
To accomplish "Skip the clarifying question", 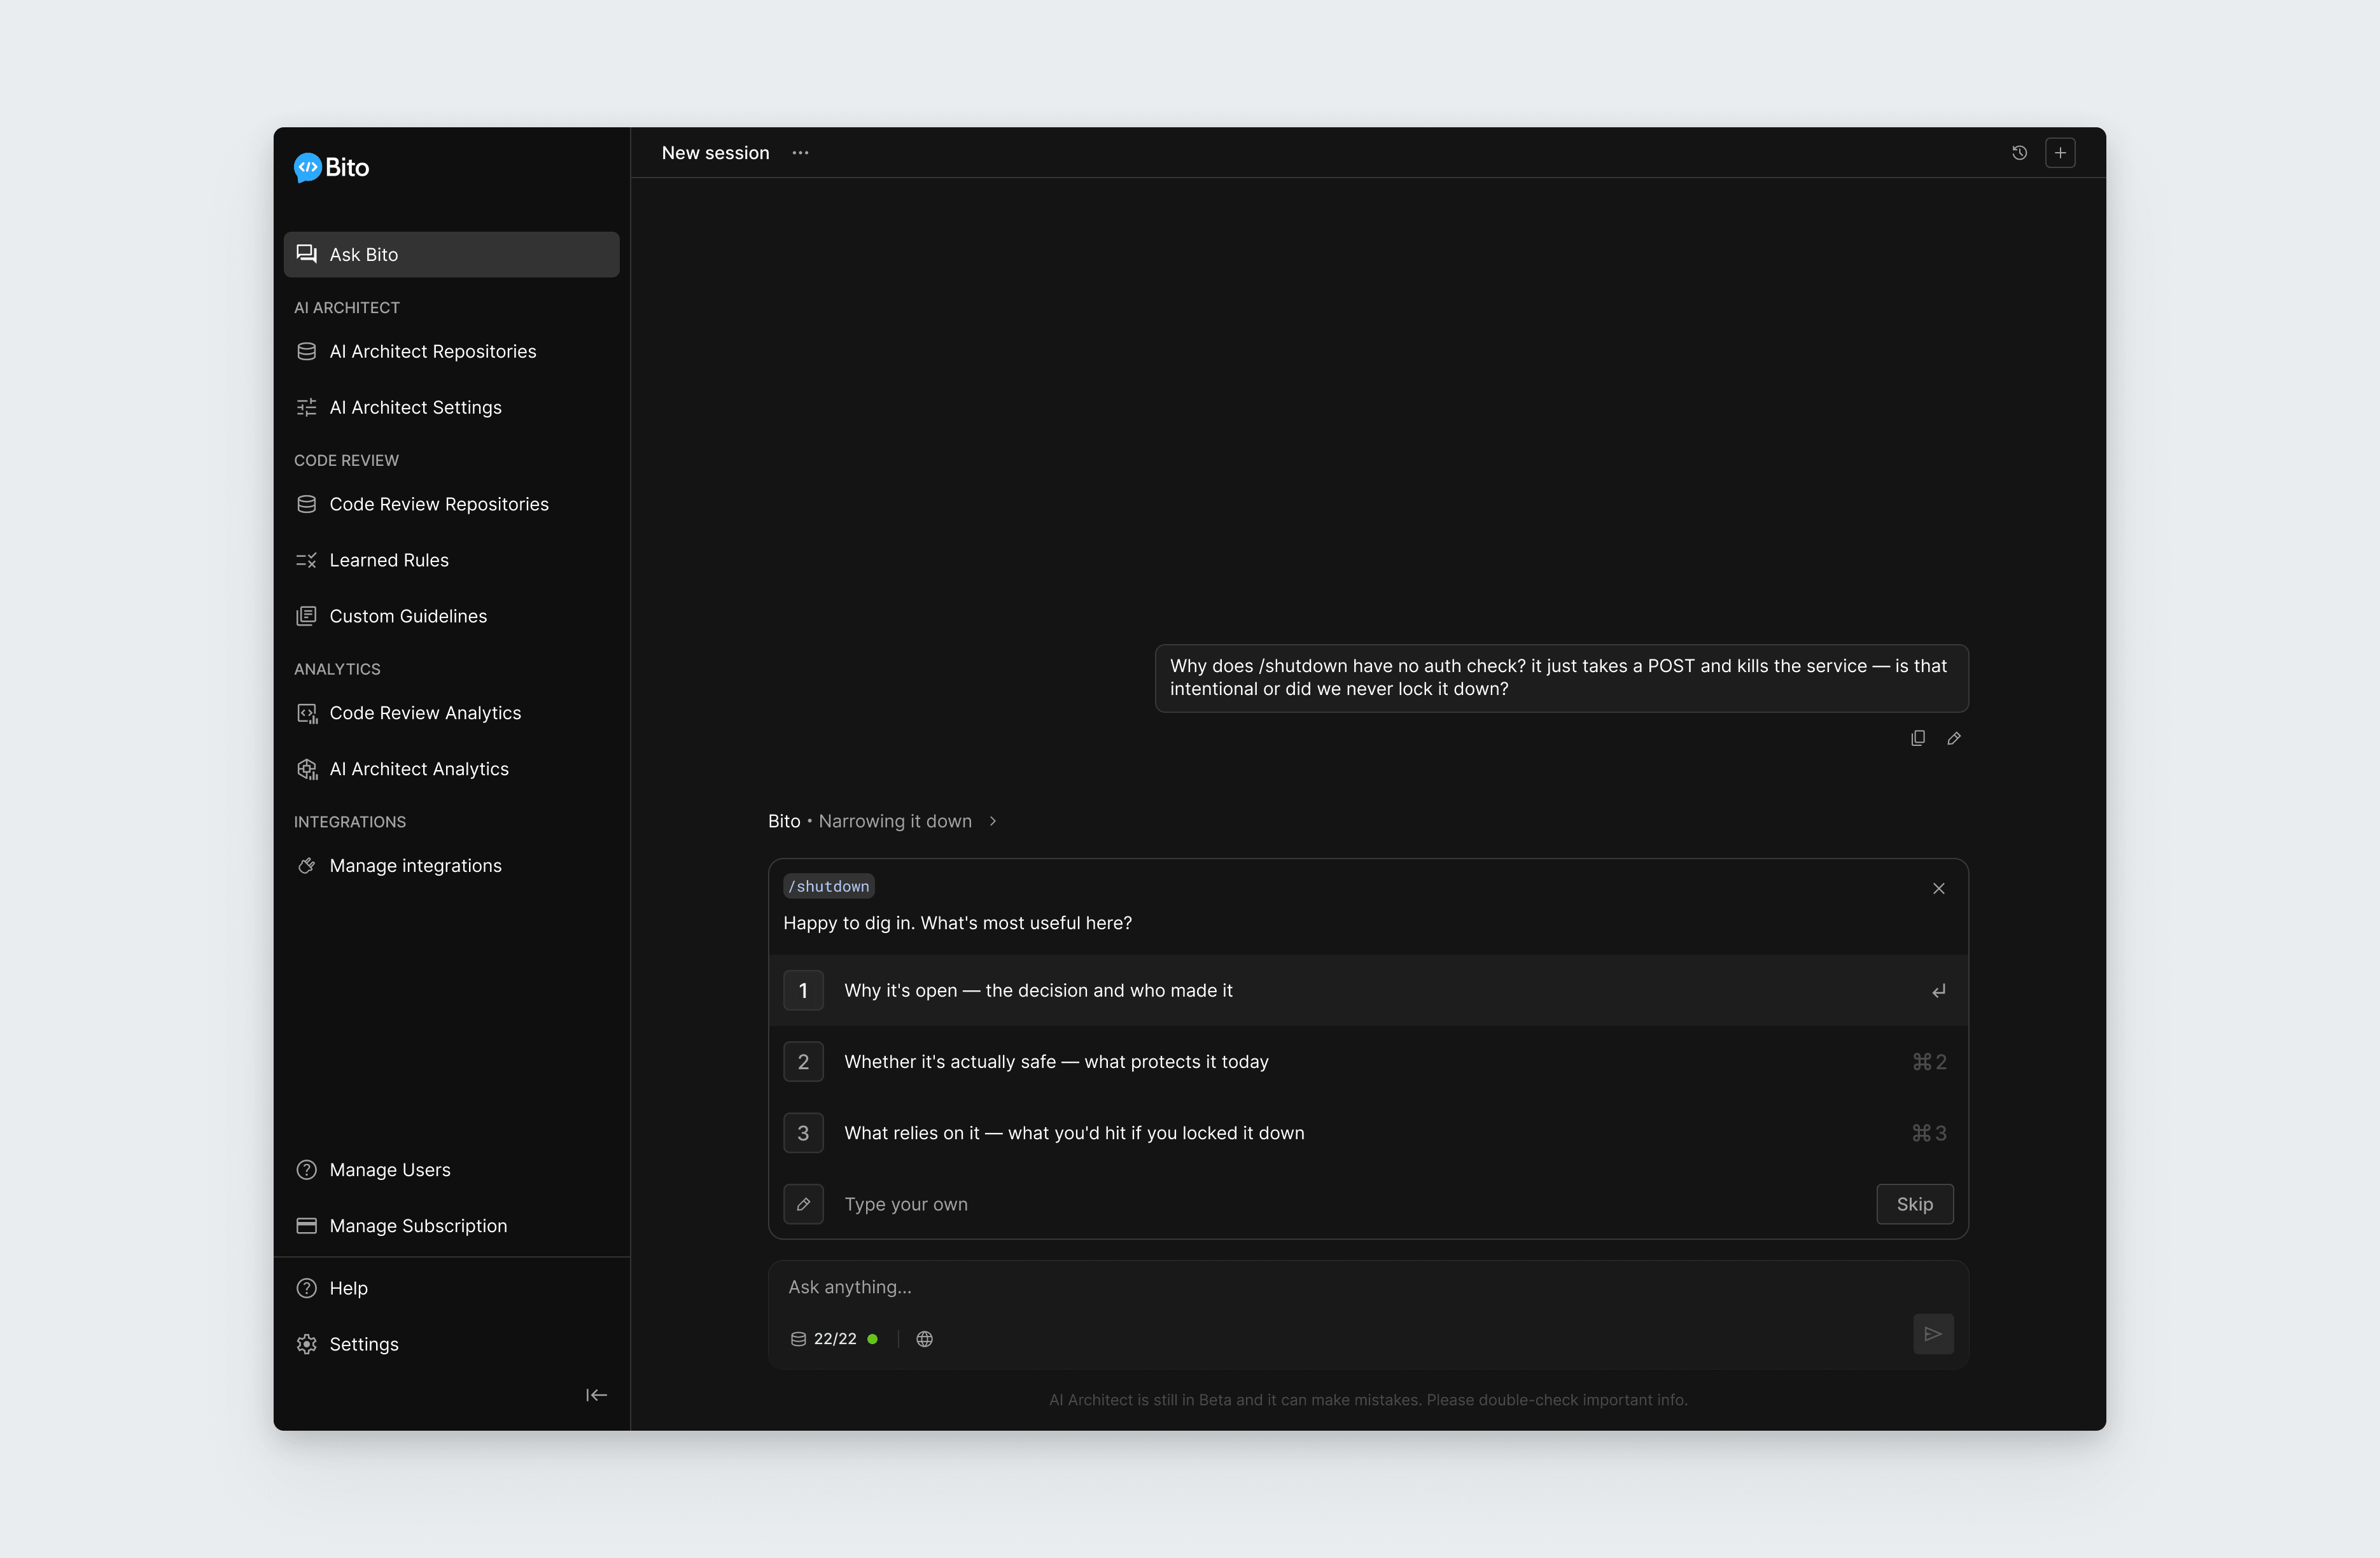I will tap(1915, 1204).
